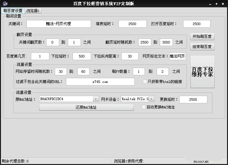228x165 pixels.
Task: Click the 更换延时 field showing 2500
Action: [x=193, y=100]
